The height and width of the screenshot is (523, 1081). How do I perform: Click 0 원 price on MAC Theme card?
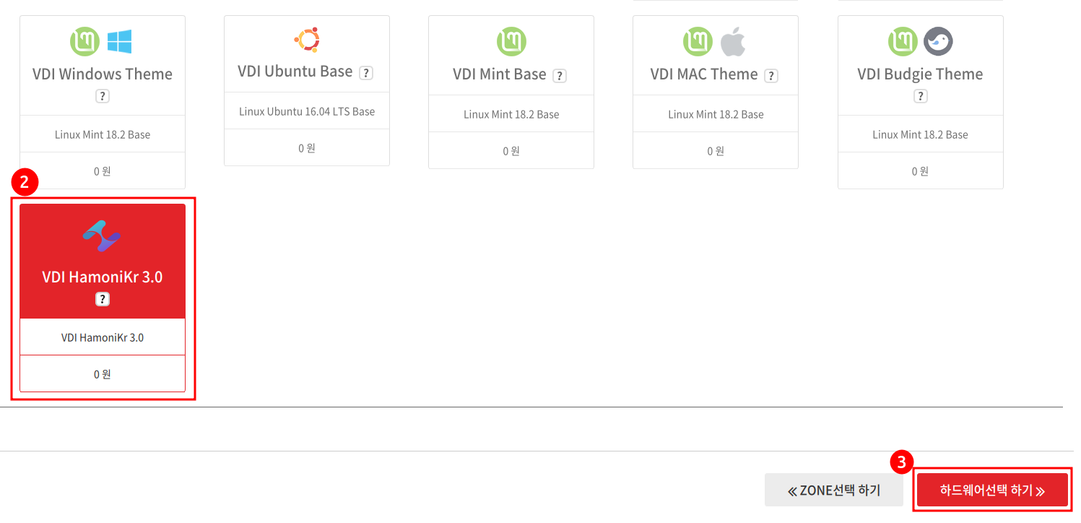click(x=716, y=151)
